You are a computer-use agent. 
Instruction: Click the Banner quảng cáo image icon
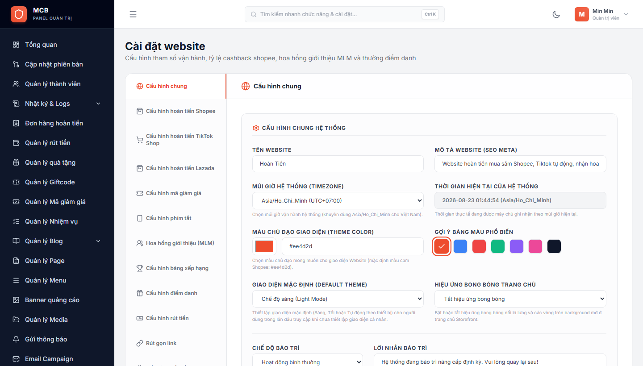coord(16,300)
